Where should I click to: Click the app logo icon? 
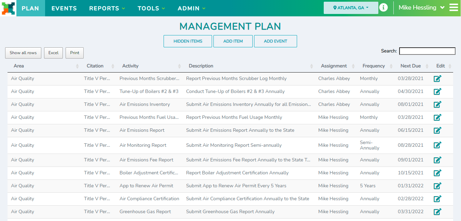click(x=8, y=8)
